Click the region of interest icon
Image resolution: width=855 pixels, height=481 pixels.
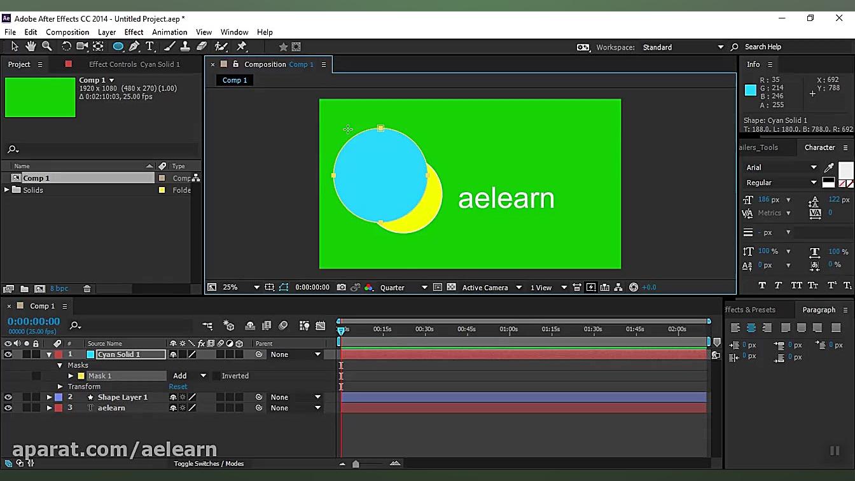[437, 288]
